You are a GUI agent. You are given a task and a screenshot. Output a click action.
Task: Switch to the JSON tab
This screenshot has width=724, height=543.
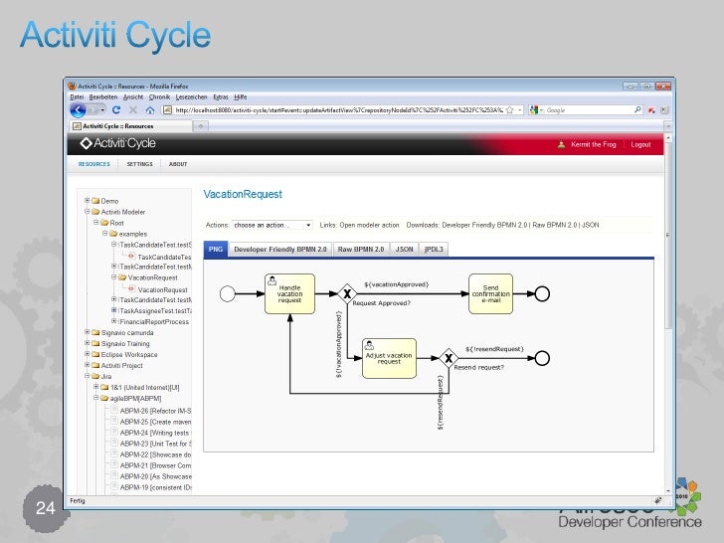point(404,249)
